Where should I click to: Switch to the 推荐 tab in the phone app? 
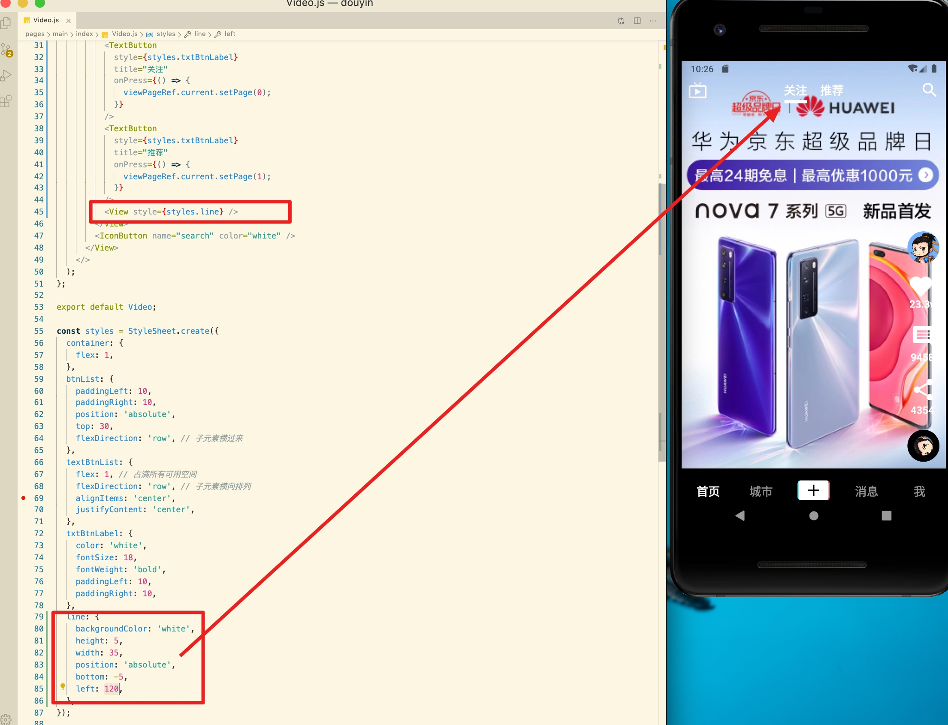pos(831,90)
